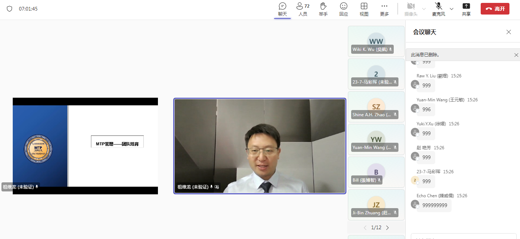Image resolution: width=520 pixels, height=239 pixels.
Task: Dismiss the 此消息已删除 notification
Action: (516, 55)
